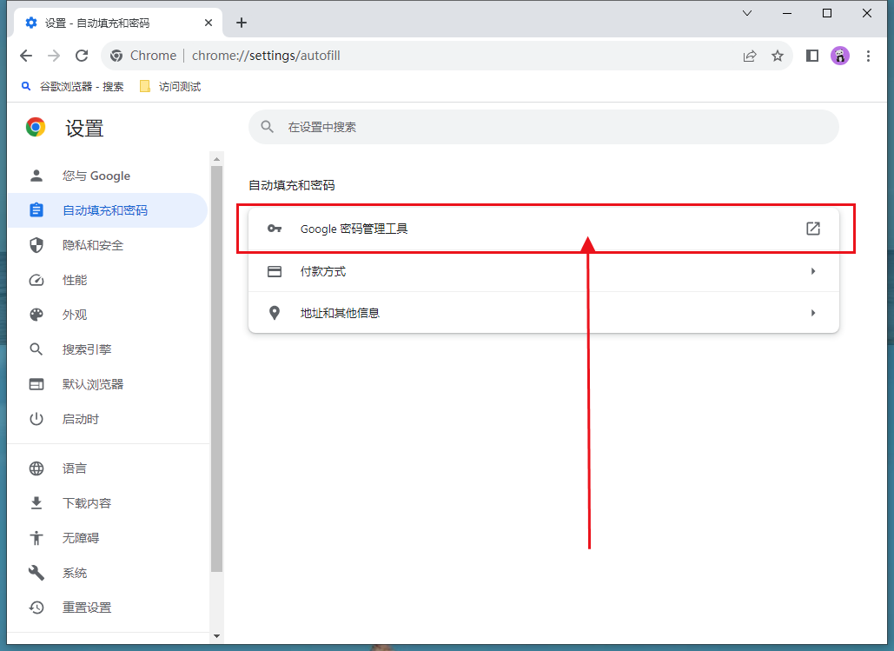Open 系统 settings section

(x=108, y=573)
